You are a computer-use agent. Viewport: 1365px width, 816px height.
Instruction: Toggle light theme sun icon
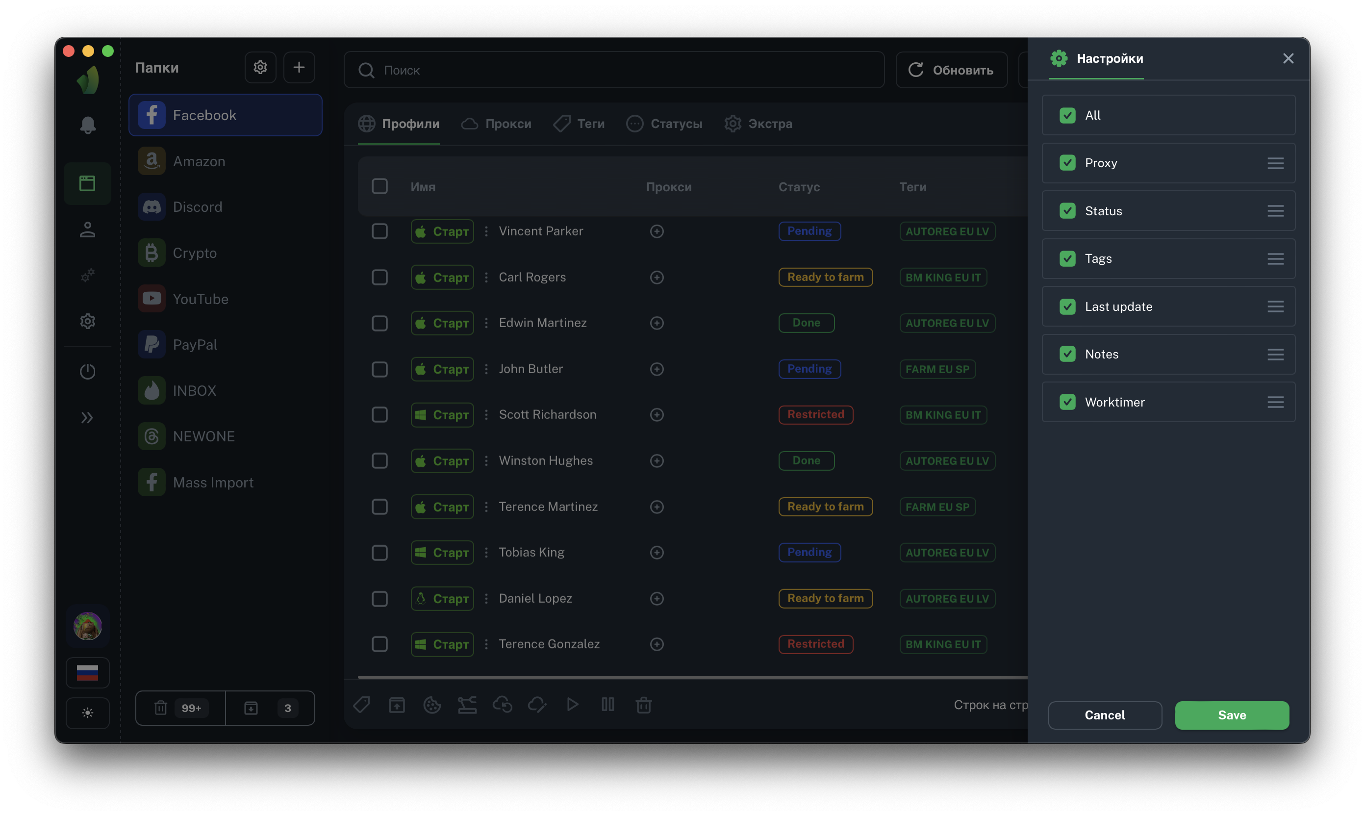click(87, 713)
